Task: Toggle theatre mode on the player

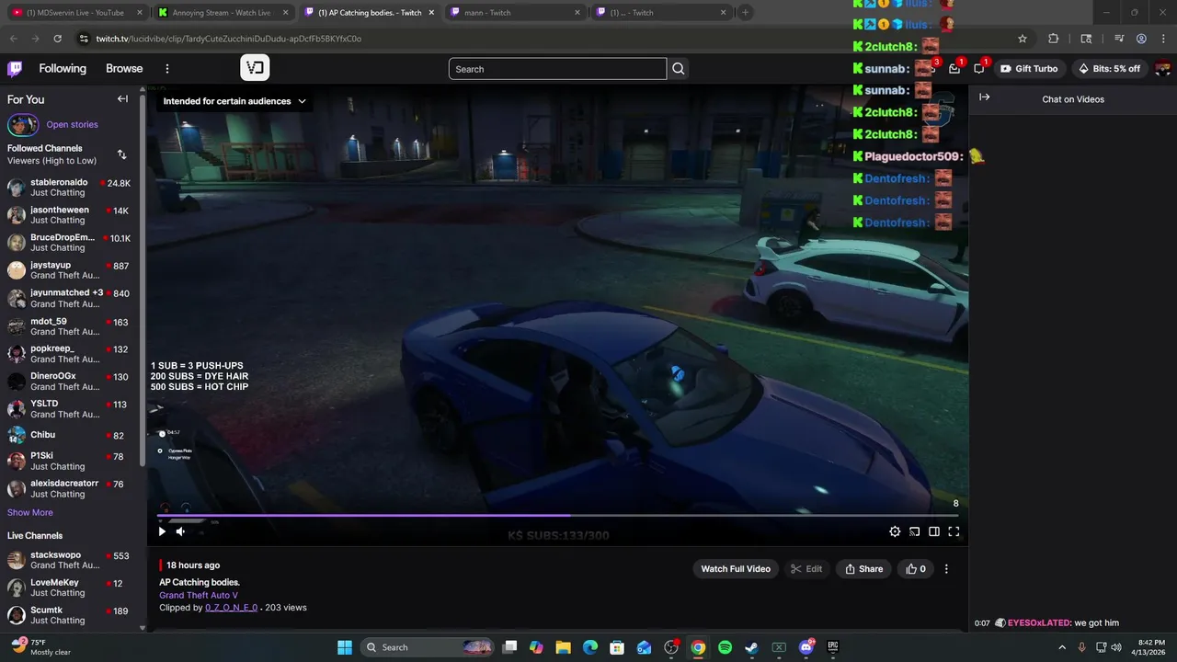Action: (x=934, y=531)
